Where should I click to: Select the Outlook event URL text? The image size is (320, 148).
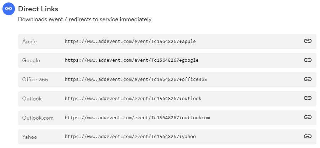click(133, 98)
